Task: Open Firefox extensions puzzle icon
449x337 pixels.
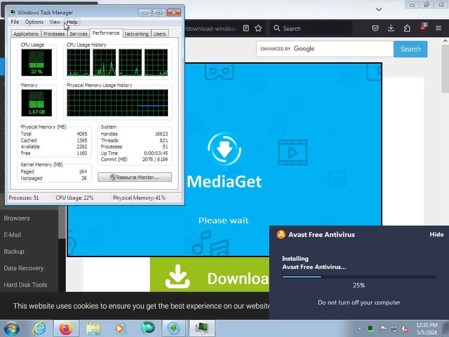Action: pos(407,28)
